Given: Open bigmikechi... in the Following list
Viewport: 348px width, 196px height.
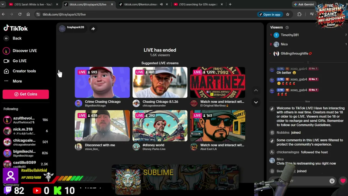Looking at the screenshot, I should (x=26, y=153).
